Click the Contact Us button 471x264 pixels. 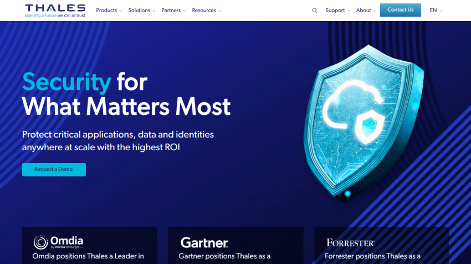[400, 10]
